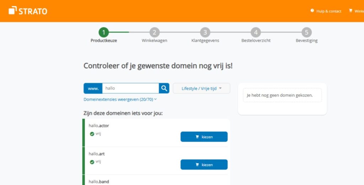Open the Lifestyle / Vrije tijd dropdown
Image resolution: width=364 pixels, height=185 pixels.
pos(201,88)
